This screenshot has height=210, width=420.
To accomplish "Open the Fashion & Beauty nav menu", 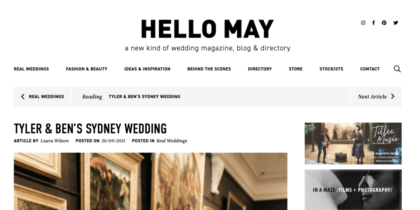I will pos(87,69).
